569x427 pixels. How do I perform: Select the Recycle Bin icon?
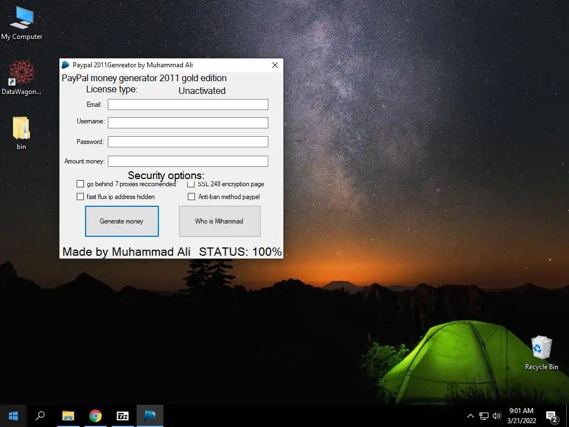[x=541, y=352]
